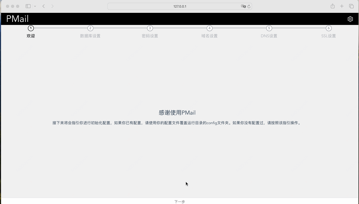
Task: Click the back navigation arrow
Action: pyautogui.click(x=44, y=6)
